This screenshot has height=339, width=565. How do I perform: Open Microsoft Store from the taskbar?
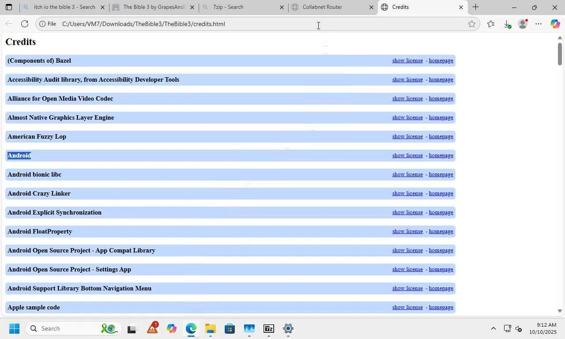point(230,328)
